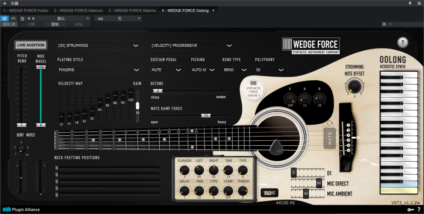Viewport: 424px width, 214px height.
Task: Click the DI level slider handle
Action: pyautogui.click(x=294, y=172)
